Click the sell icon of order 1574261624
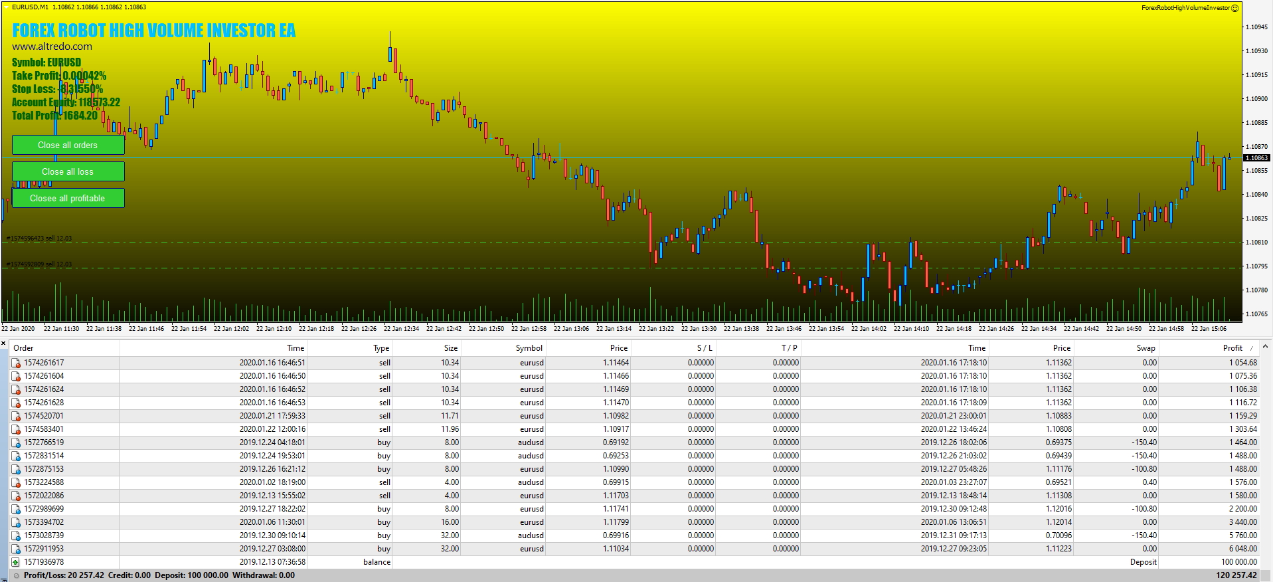The image size is (1273, 582). pyautogui.click(x=16, y=389)
